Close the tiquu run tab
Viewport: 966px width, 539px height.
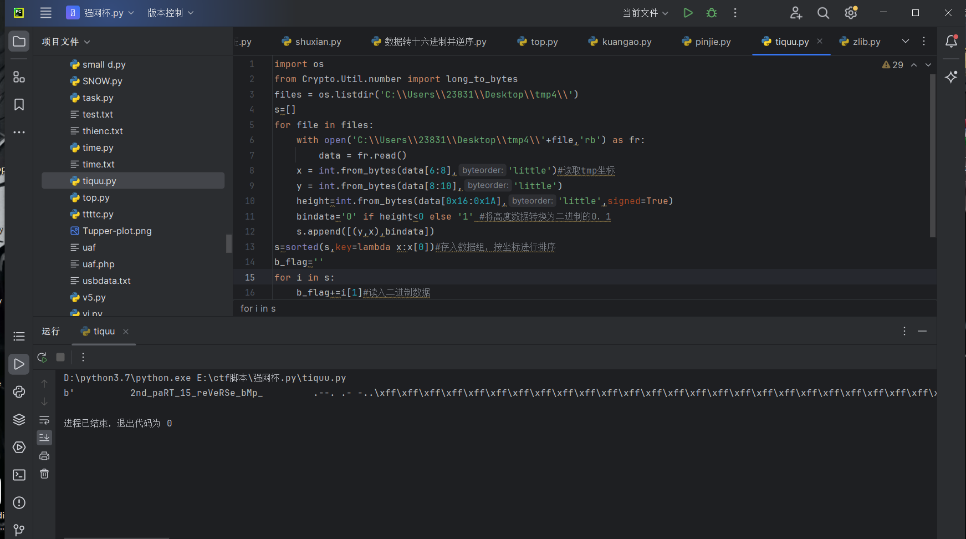(x=126, y=332)
